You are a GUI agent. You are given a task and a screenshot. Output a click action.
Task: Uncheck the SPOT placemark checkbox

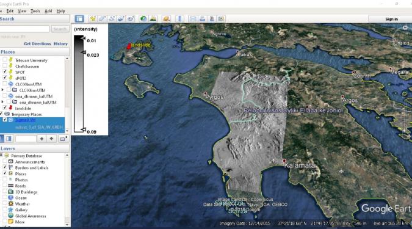tap(5, 72)
